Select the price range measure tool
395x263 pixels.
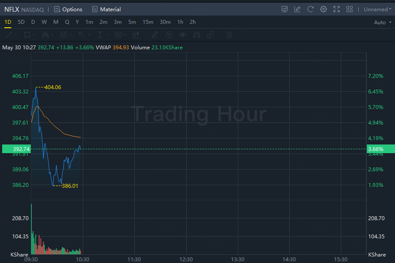pos(100,35)
